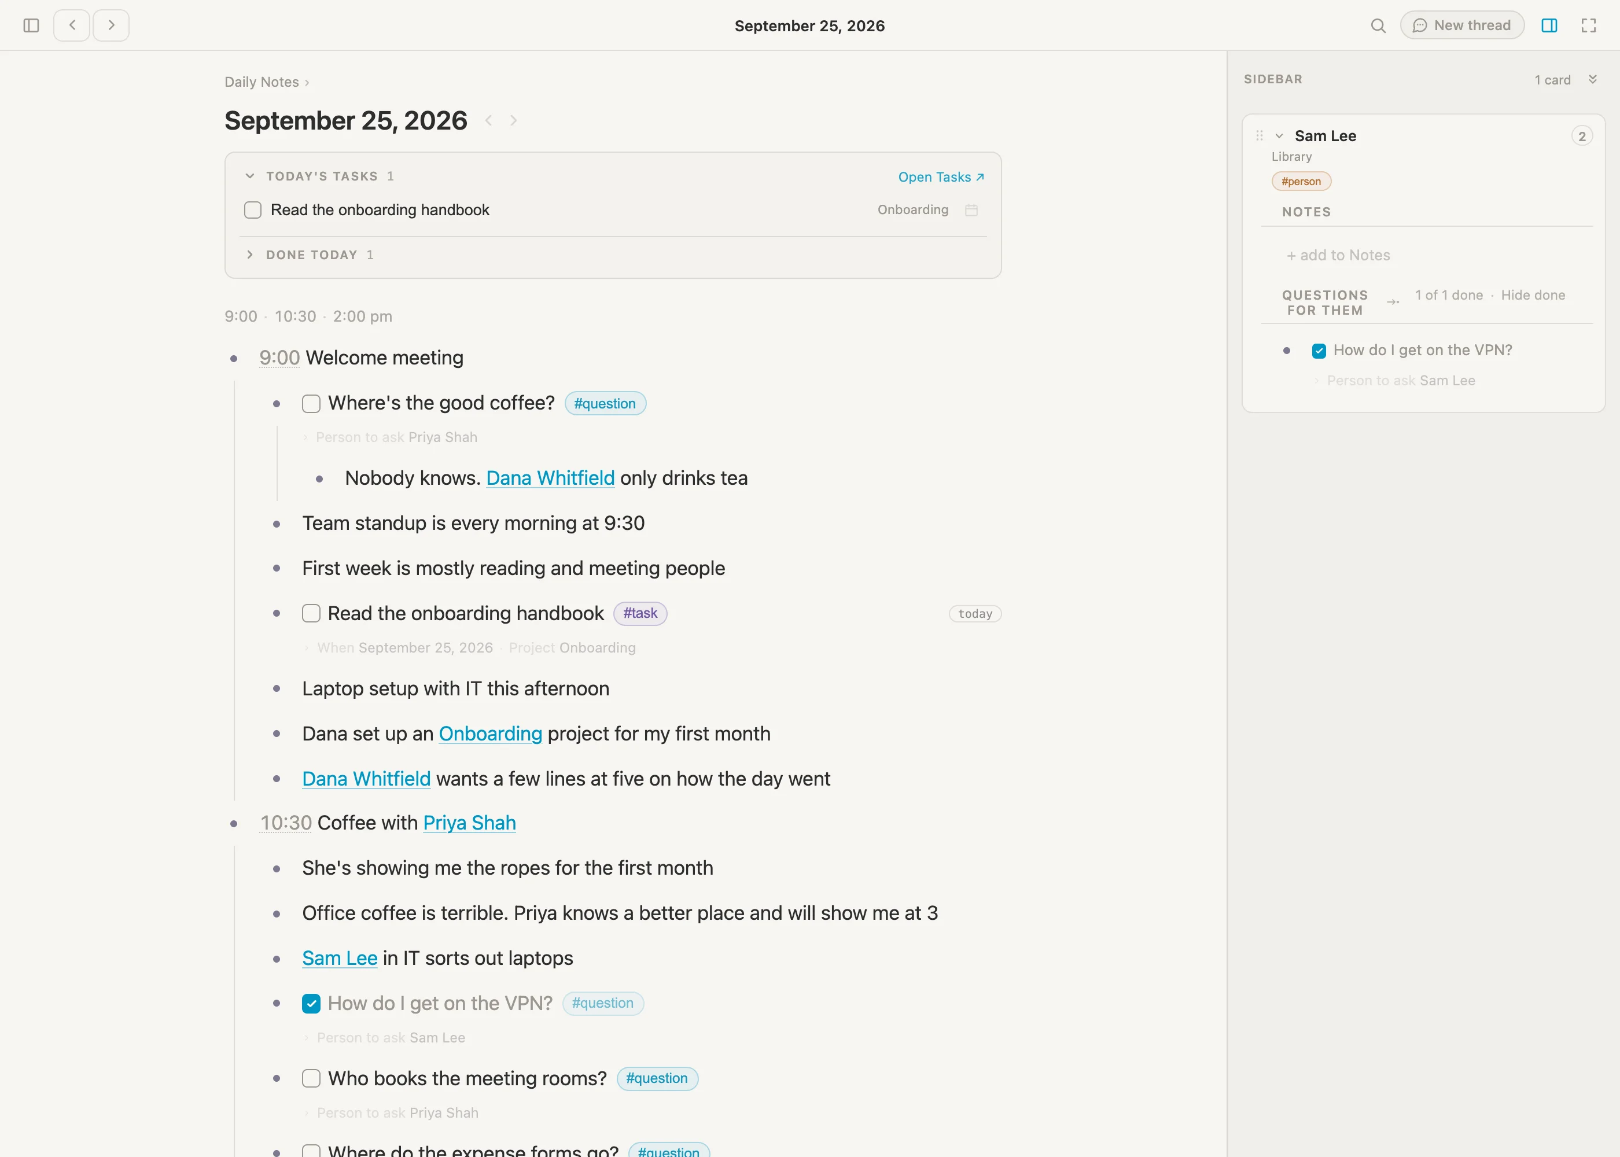The height and width of the screenshot is (1157, 1620).
Task: Click the Sam Lee card count badge 2
Action: coord(1582,136)
